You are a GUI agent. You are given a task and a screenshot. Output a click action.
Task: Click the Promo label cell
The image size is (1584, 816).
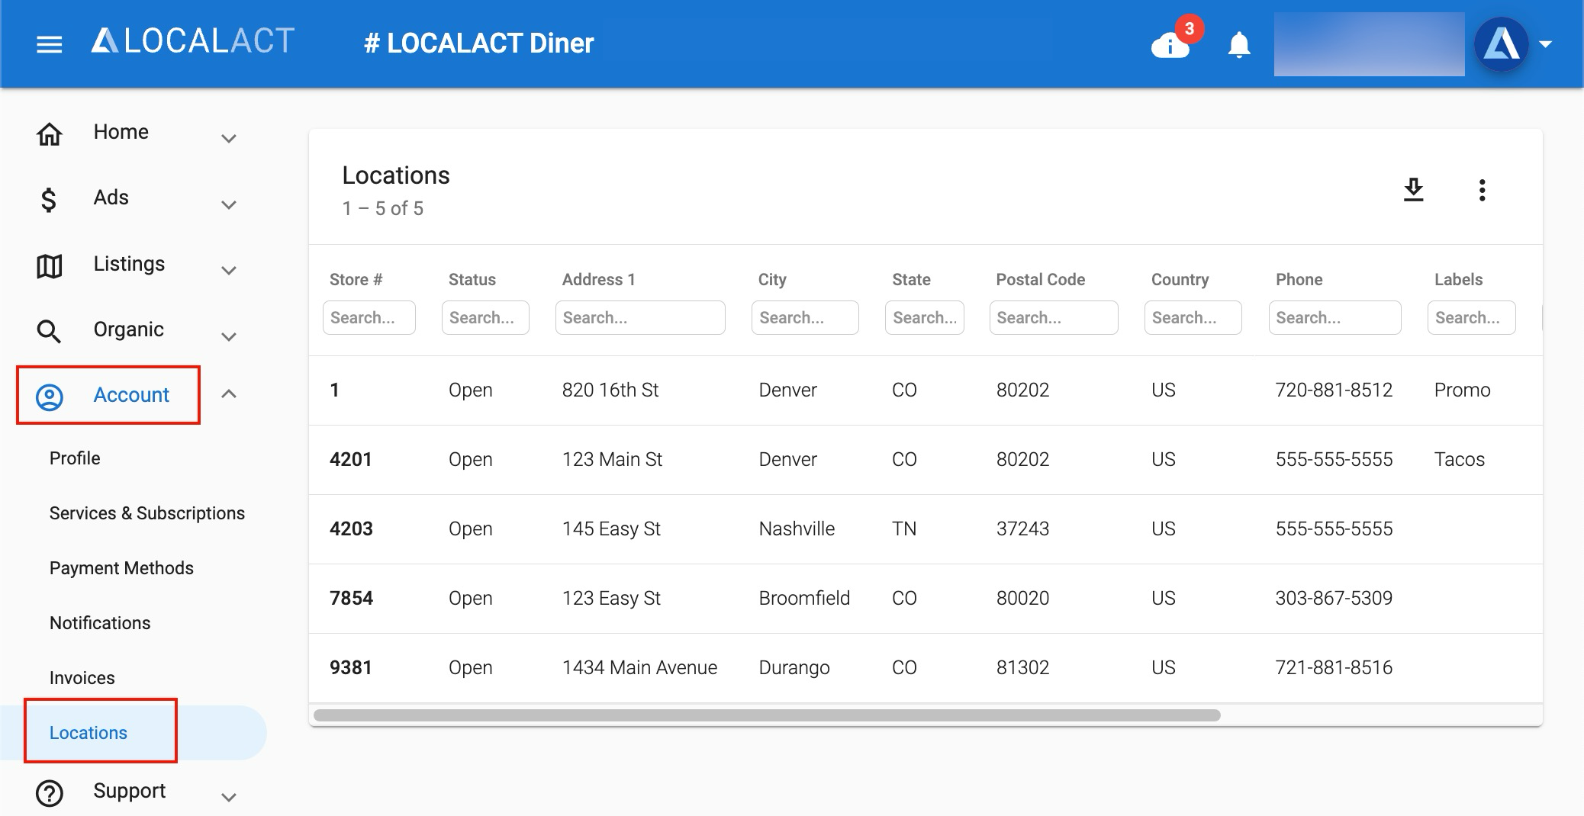1463,390
